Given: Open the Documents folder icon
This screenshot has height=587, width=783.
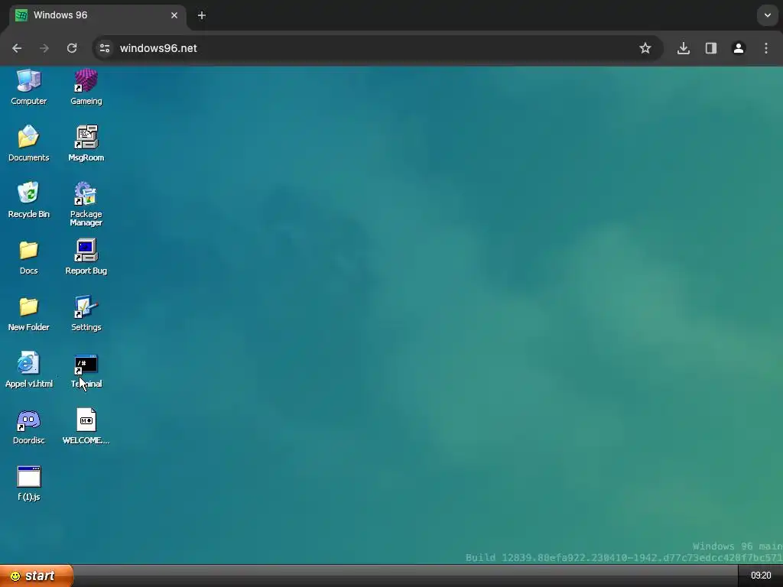Looking at the screenshot, I should [x=28, y=144].
